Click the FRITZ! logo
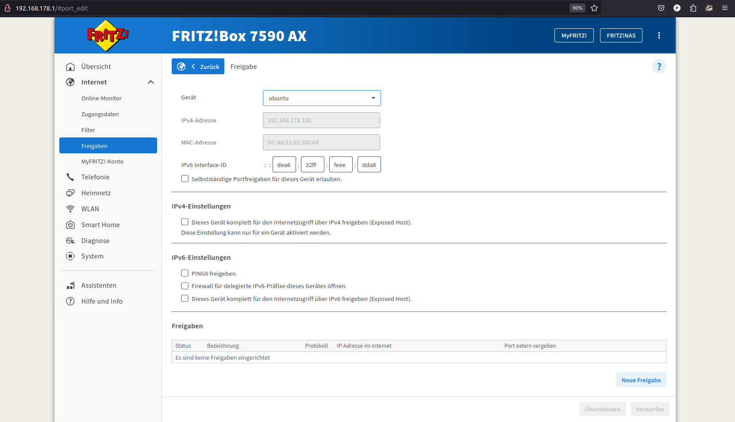735x422 pixels. click(108, 35)
